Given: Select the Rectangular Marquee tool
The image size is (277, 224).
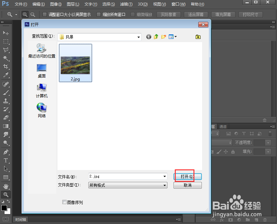Looking at the screenshot, I should pos(6,41).
